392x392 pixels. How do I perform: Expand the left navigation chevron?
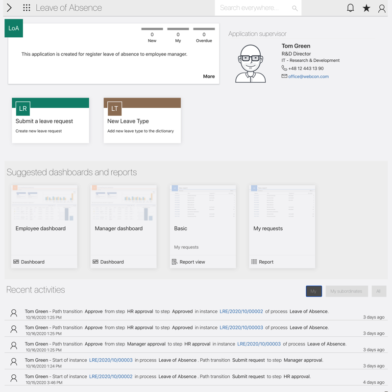pos(9,8)
